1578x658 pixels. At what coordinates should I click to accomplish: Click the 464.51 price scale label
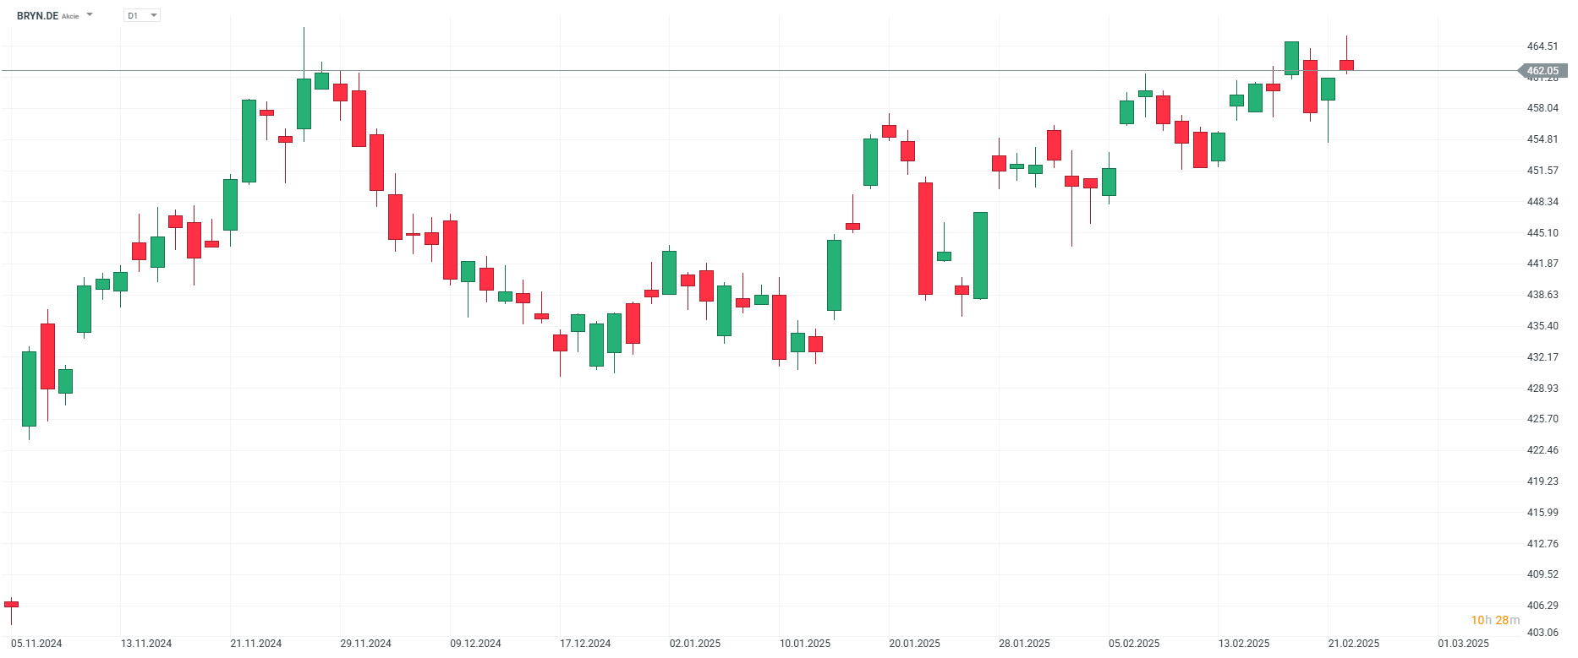click(1542, 46)
